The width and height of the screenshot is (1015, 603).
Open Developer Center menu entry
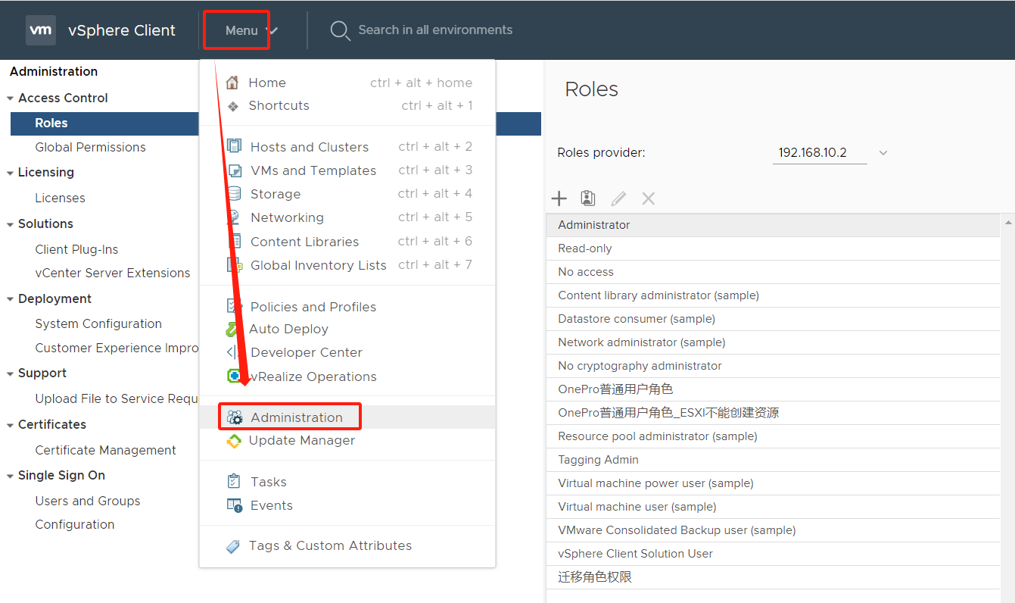click(347, 352)
